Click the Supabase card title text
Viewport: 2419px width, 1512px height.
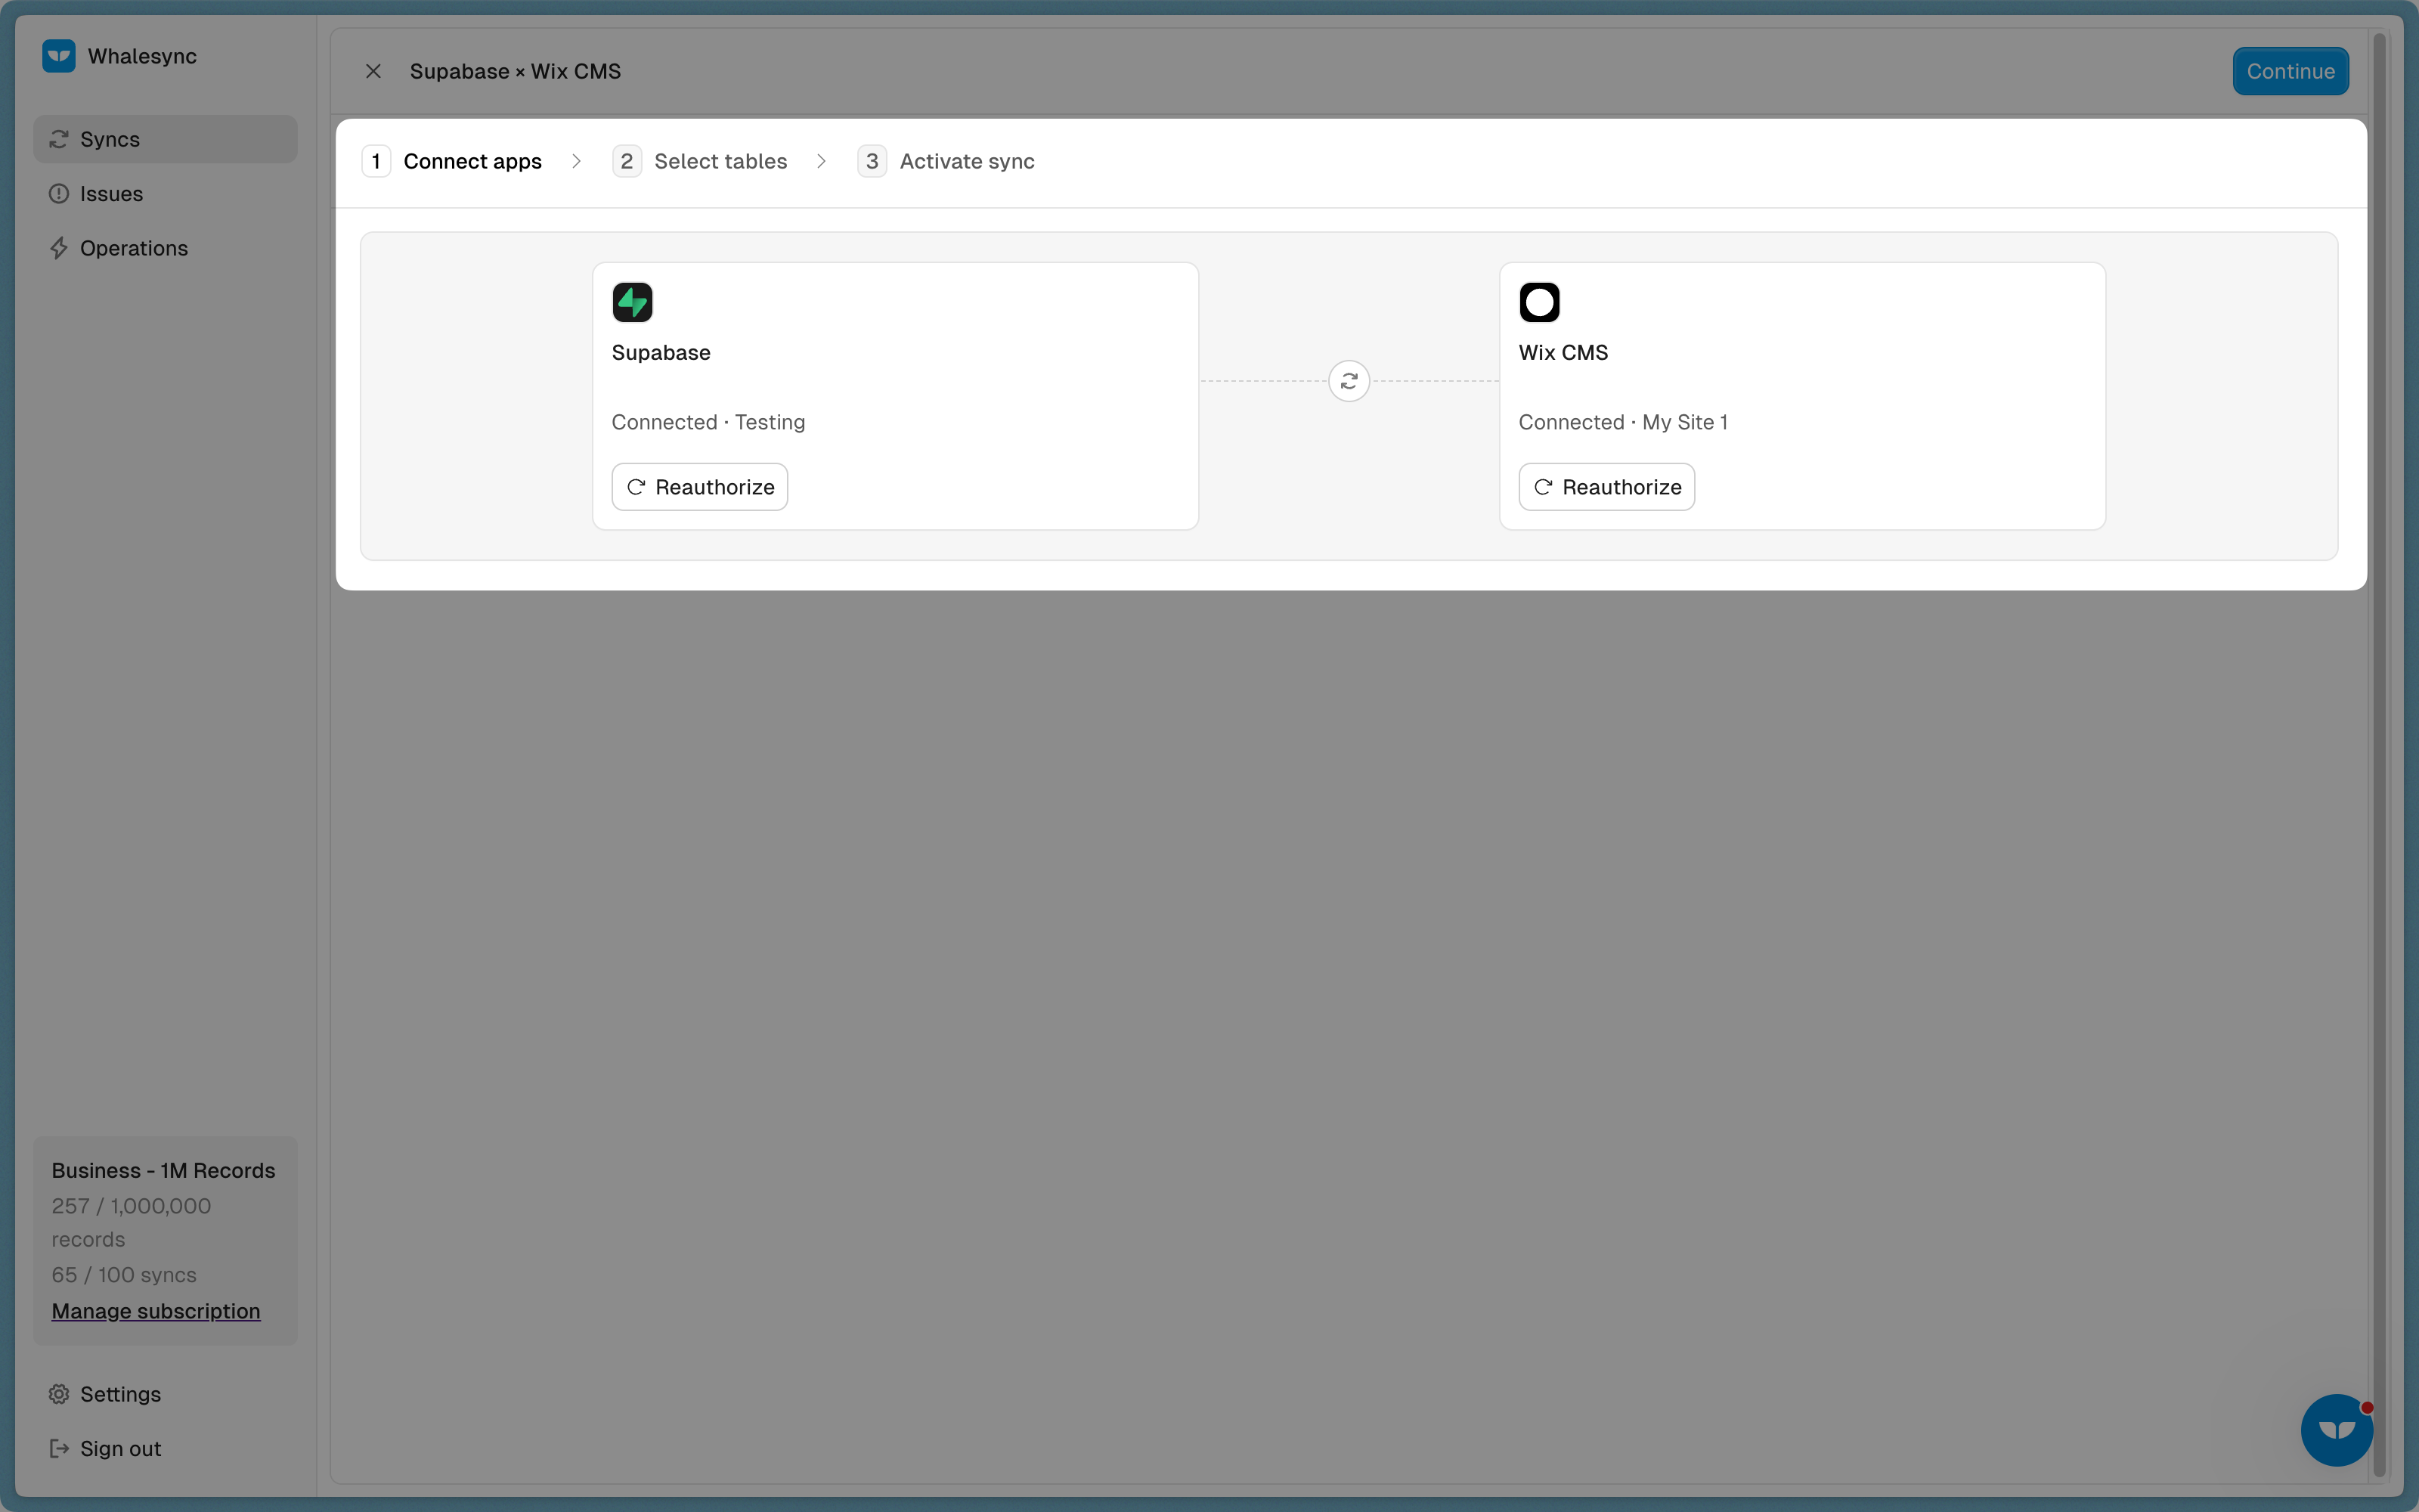pos(661,353)
